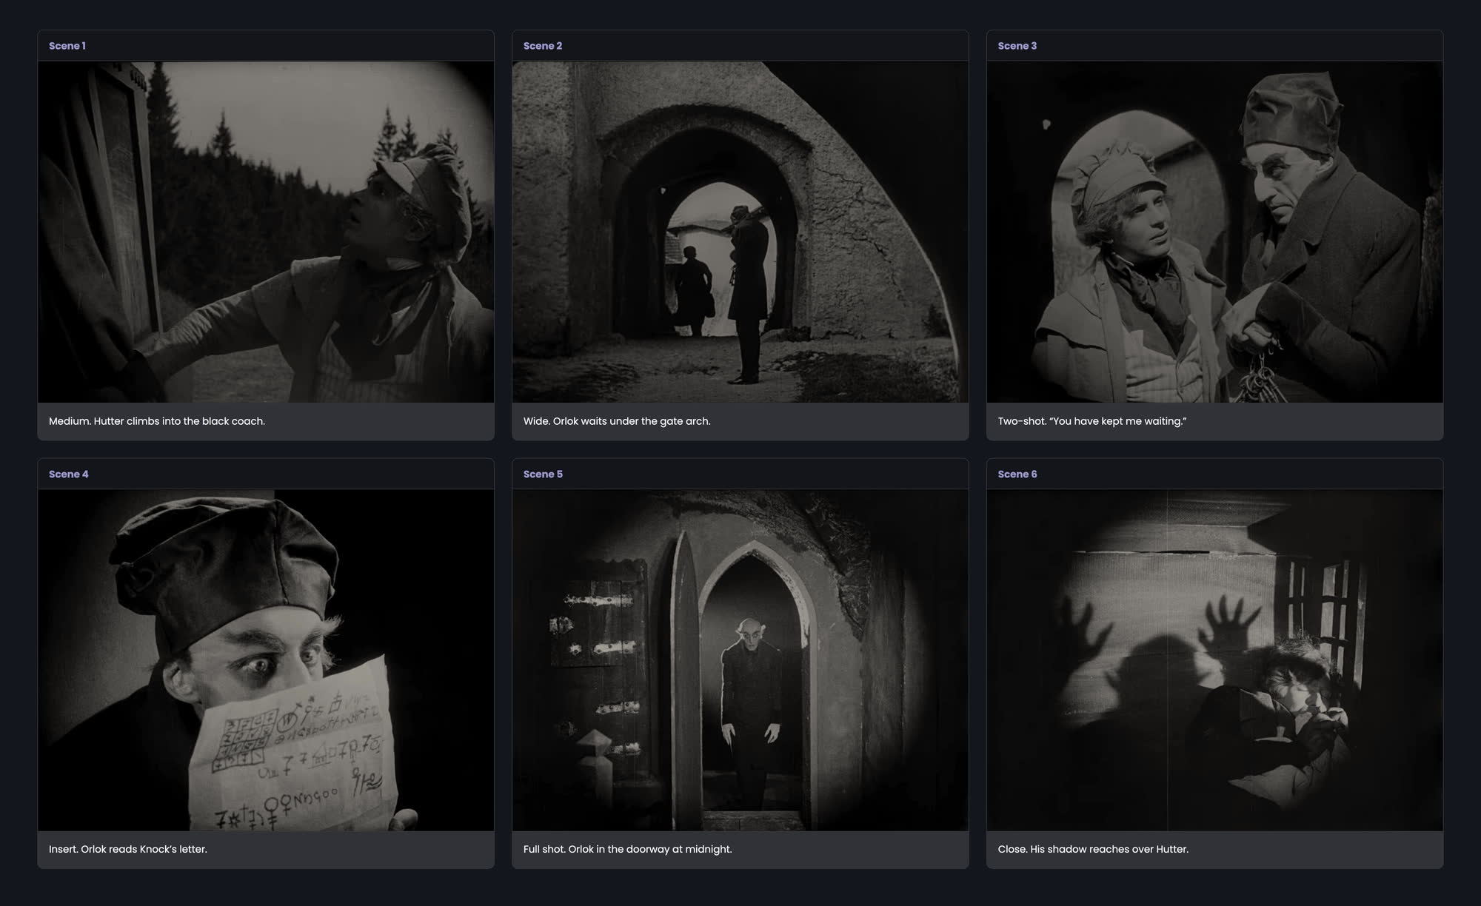Open the Scene 4 letter insert image

click(x=266, y=660)
